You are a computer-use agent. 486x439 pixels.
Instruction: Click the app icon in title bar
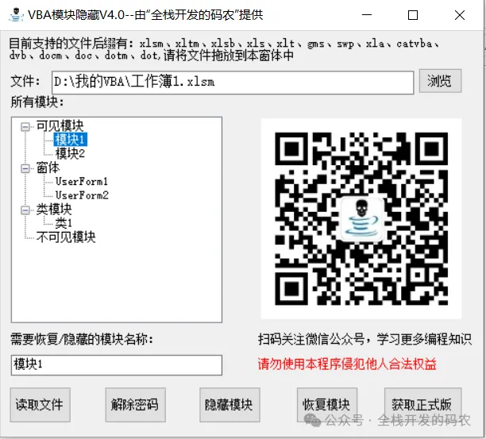point(16,14)
